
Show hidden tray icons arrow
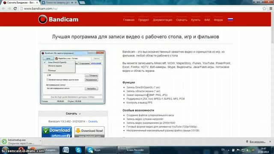(x=228, y=150)
